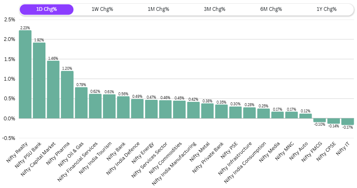Click the Nifty FMCG negative bar
This screenshot has width=357, height=188.
point(319,120)
